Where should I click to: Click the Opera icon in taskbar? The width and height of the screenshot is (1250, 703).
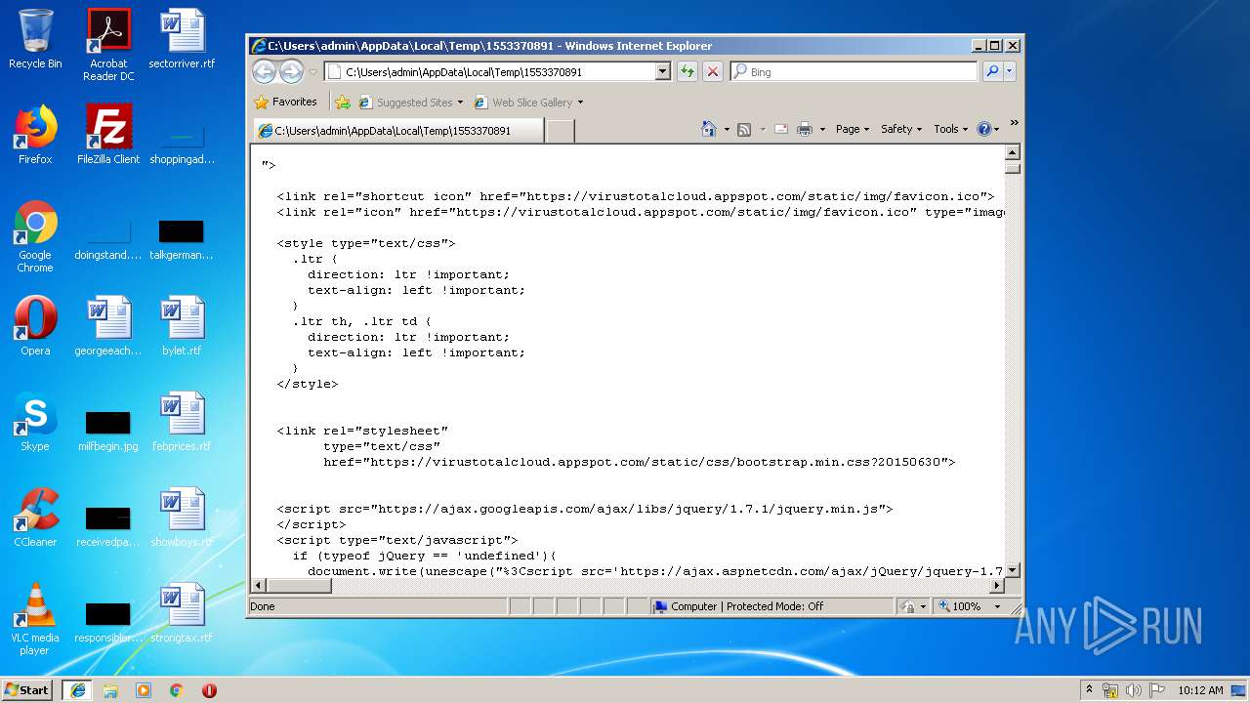point(209,690)
